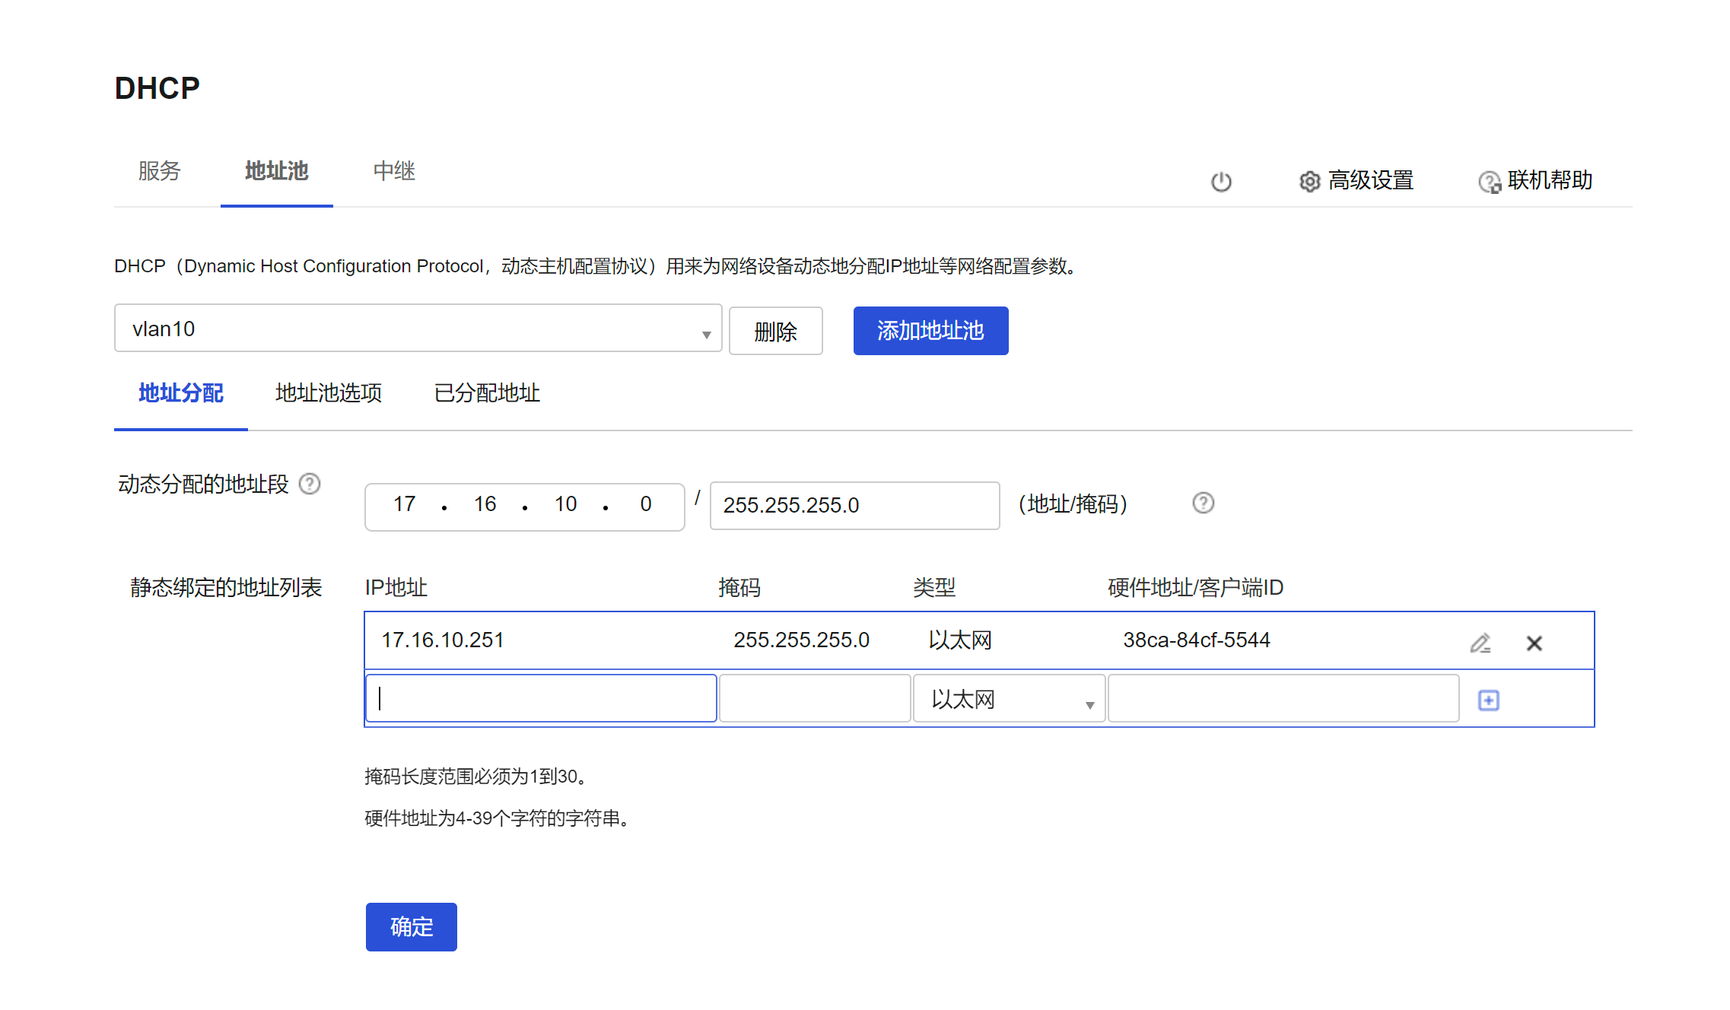Image resolution: width=1730 pixels, height=1010 pixels.
Task: Click plus icon to add static binding
Action: tap(1488, 700)
